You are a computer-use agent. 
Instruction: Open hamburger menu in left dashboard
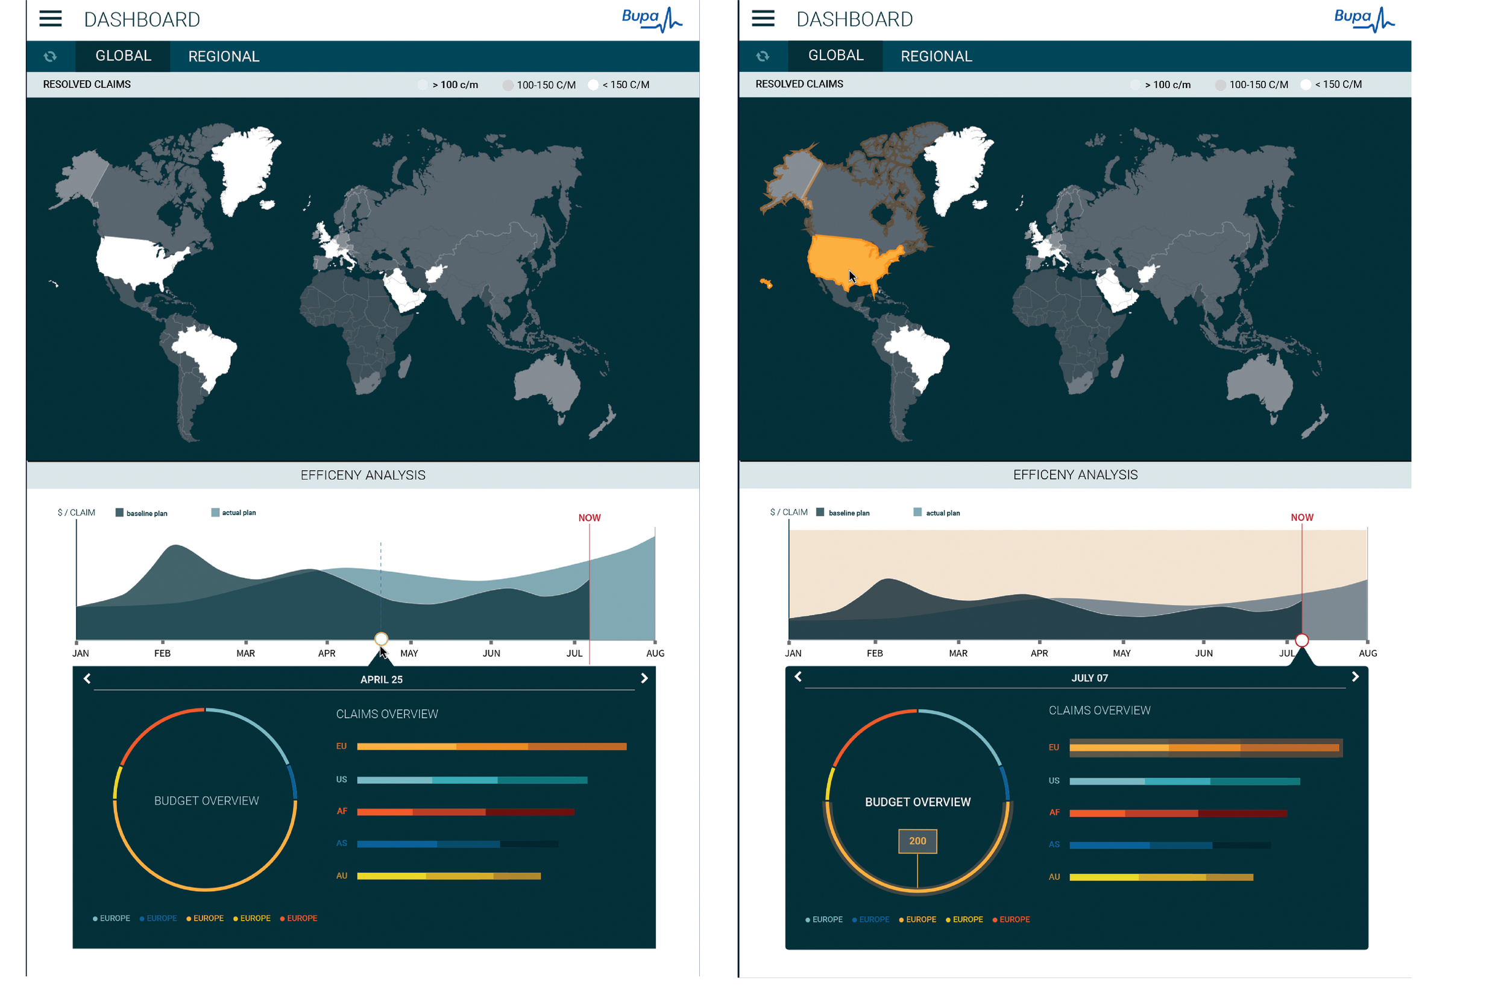click(51, 19)
